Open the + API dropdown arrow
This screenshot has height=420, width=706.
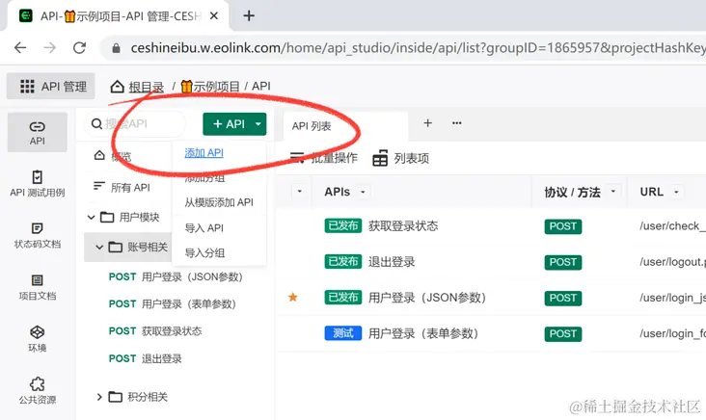pyautogui.click(x=258, y=124)
